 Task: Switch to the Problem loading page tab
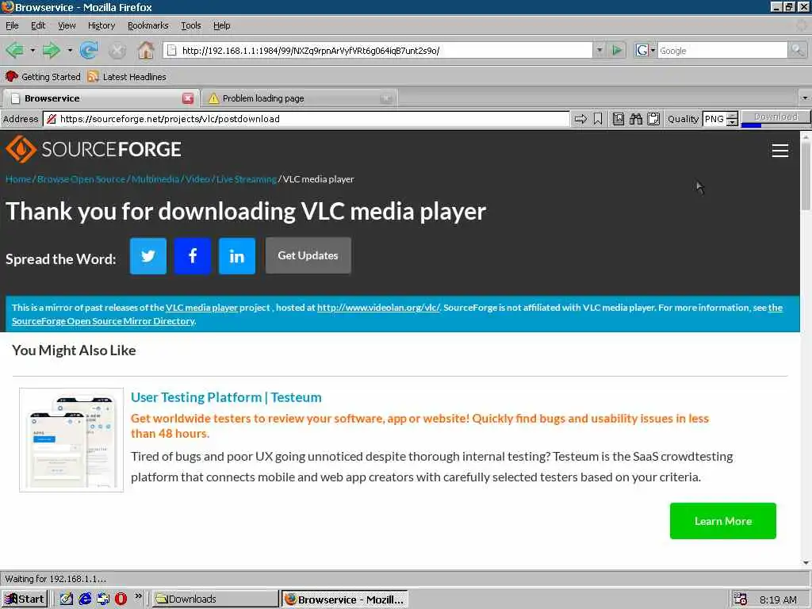(299, 98)
